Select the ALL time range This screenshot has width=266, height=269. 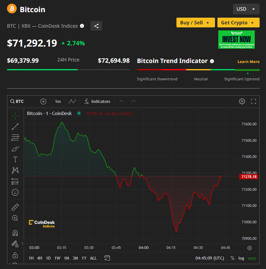click(x=93, y=258)
